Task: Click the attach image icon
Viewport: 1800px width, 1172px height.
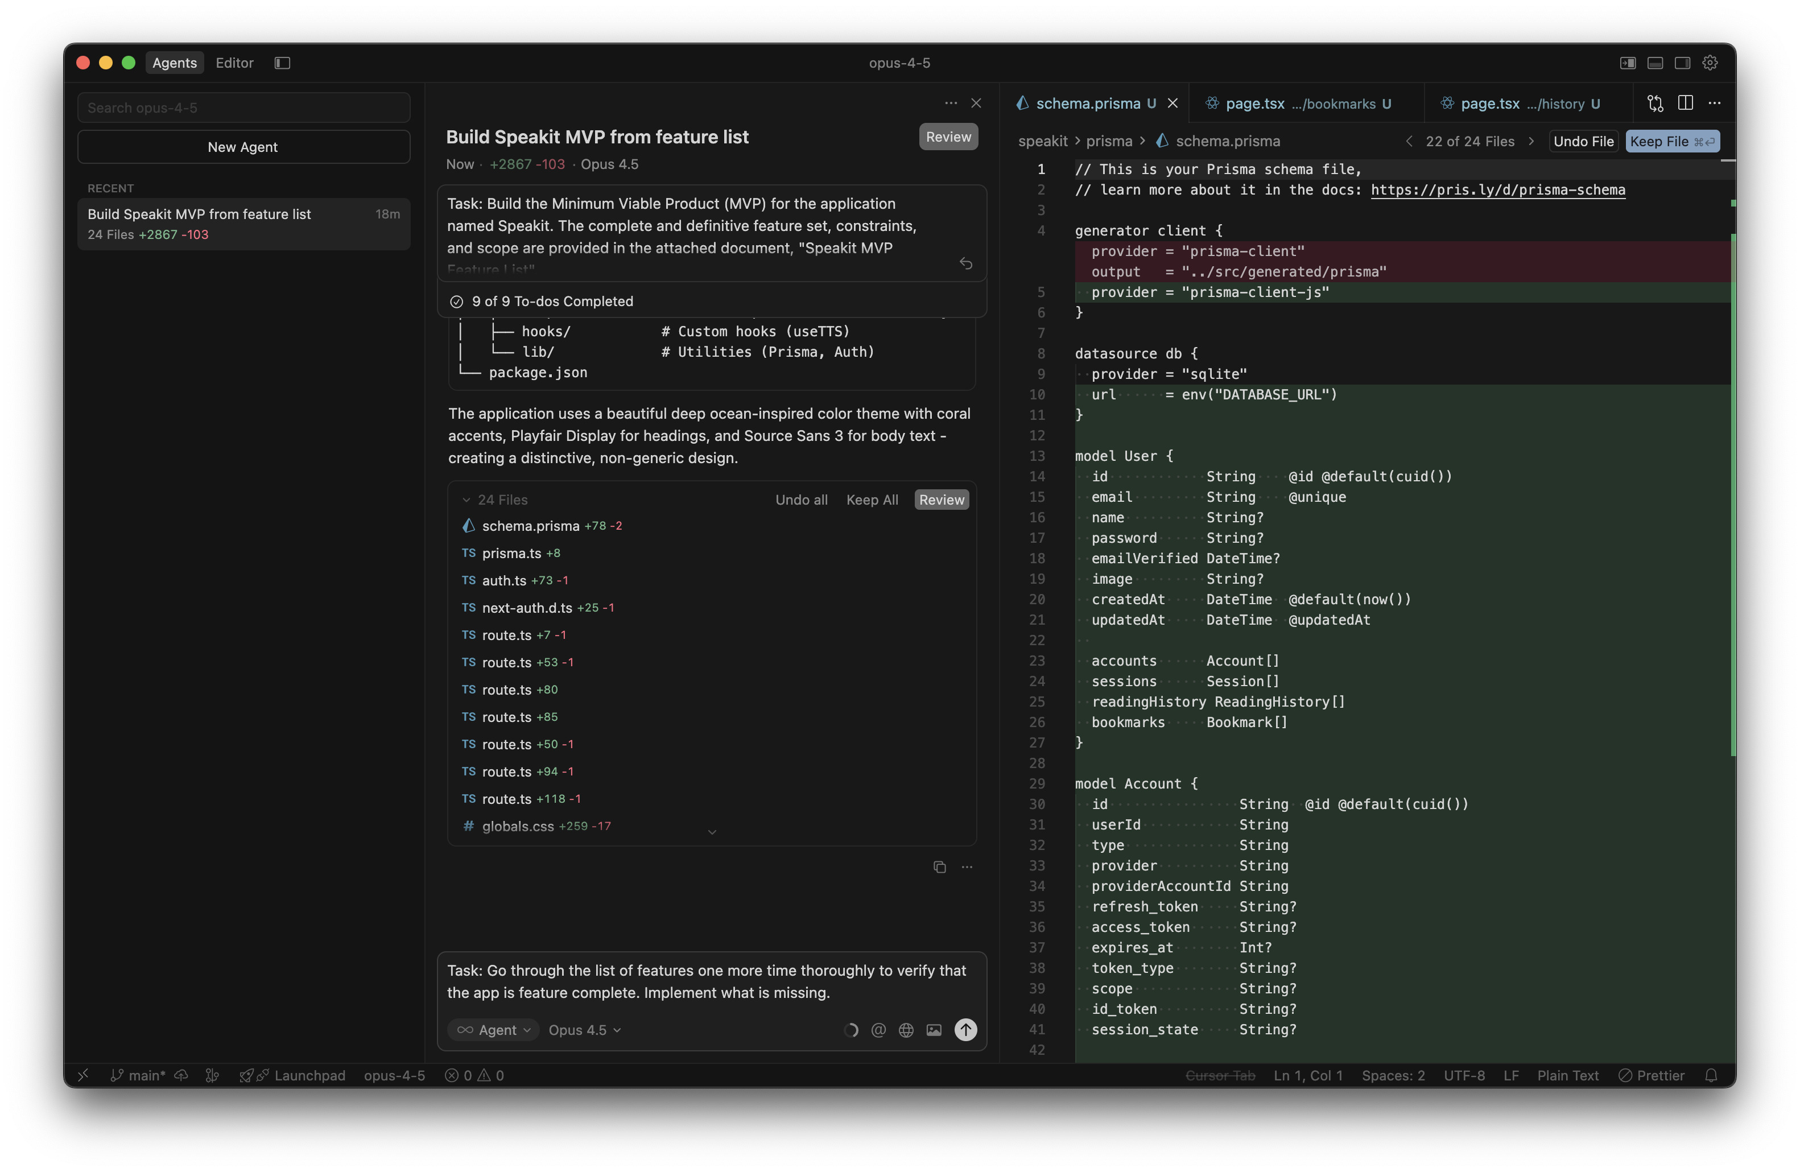Action: [x=934, y=1030]
